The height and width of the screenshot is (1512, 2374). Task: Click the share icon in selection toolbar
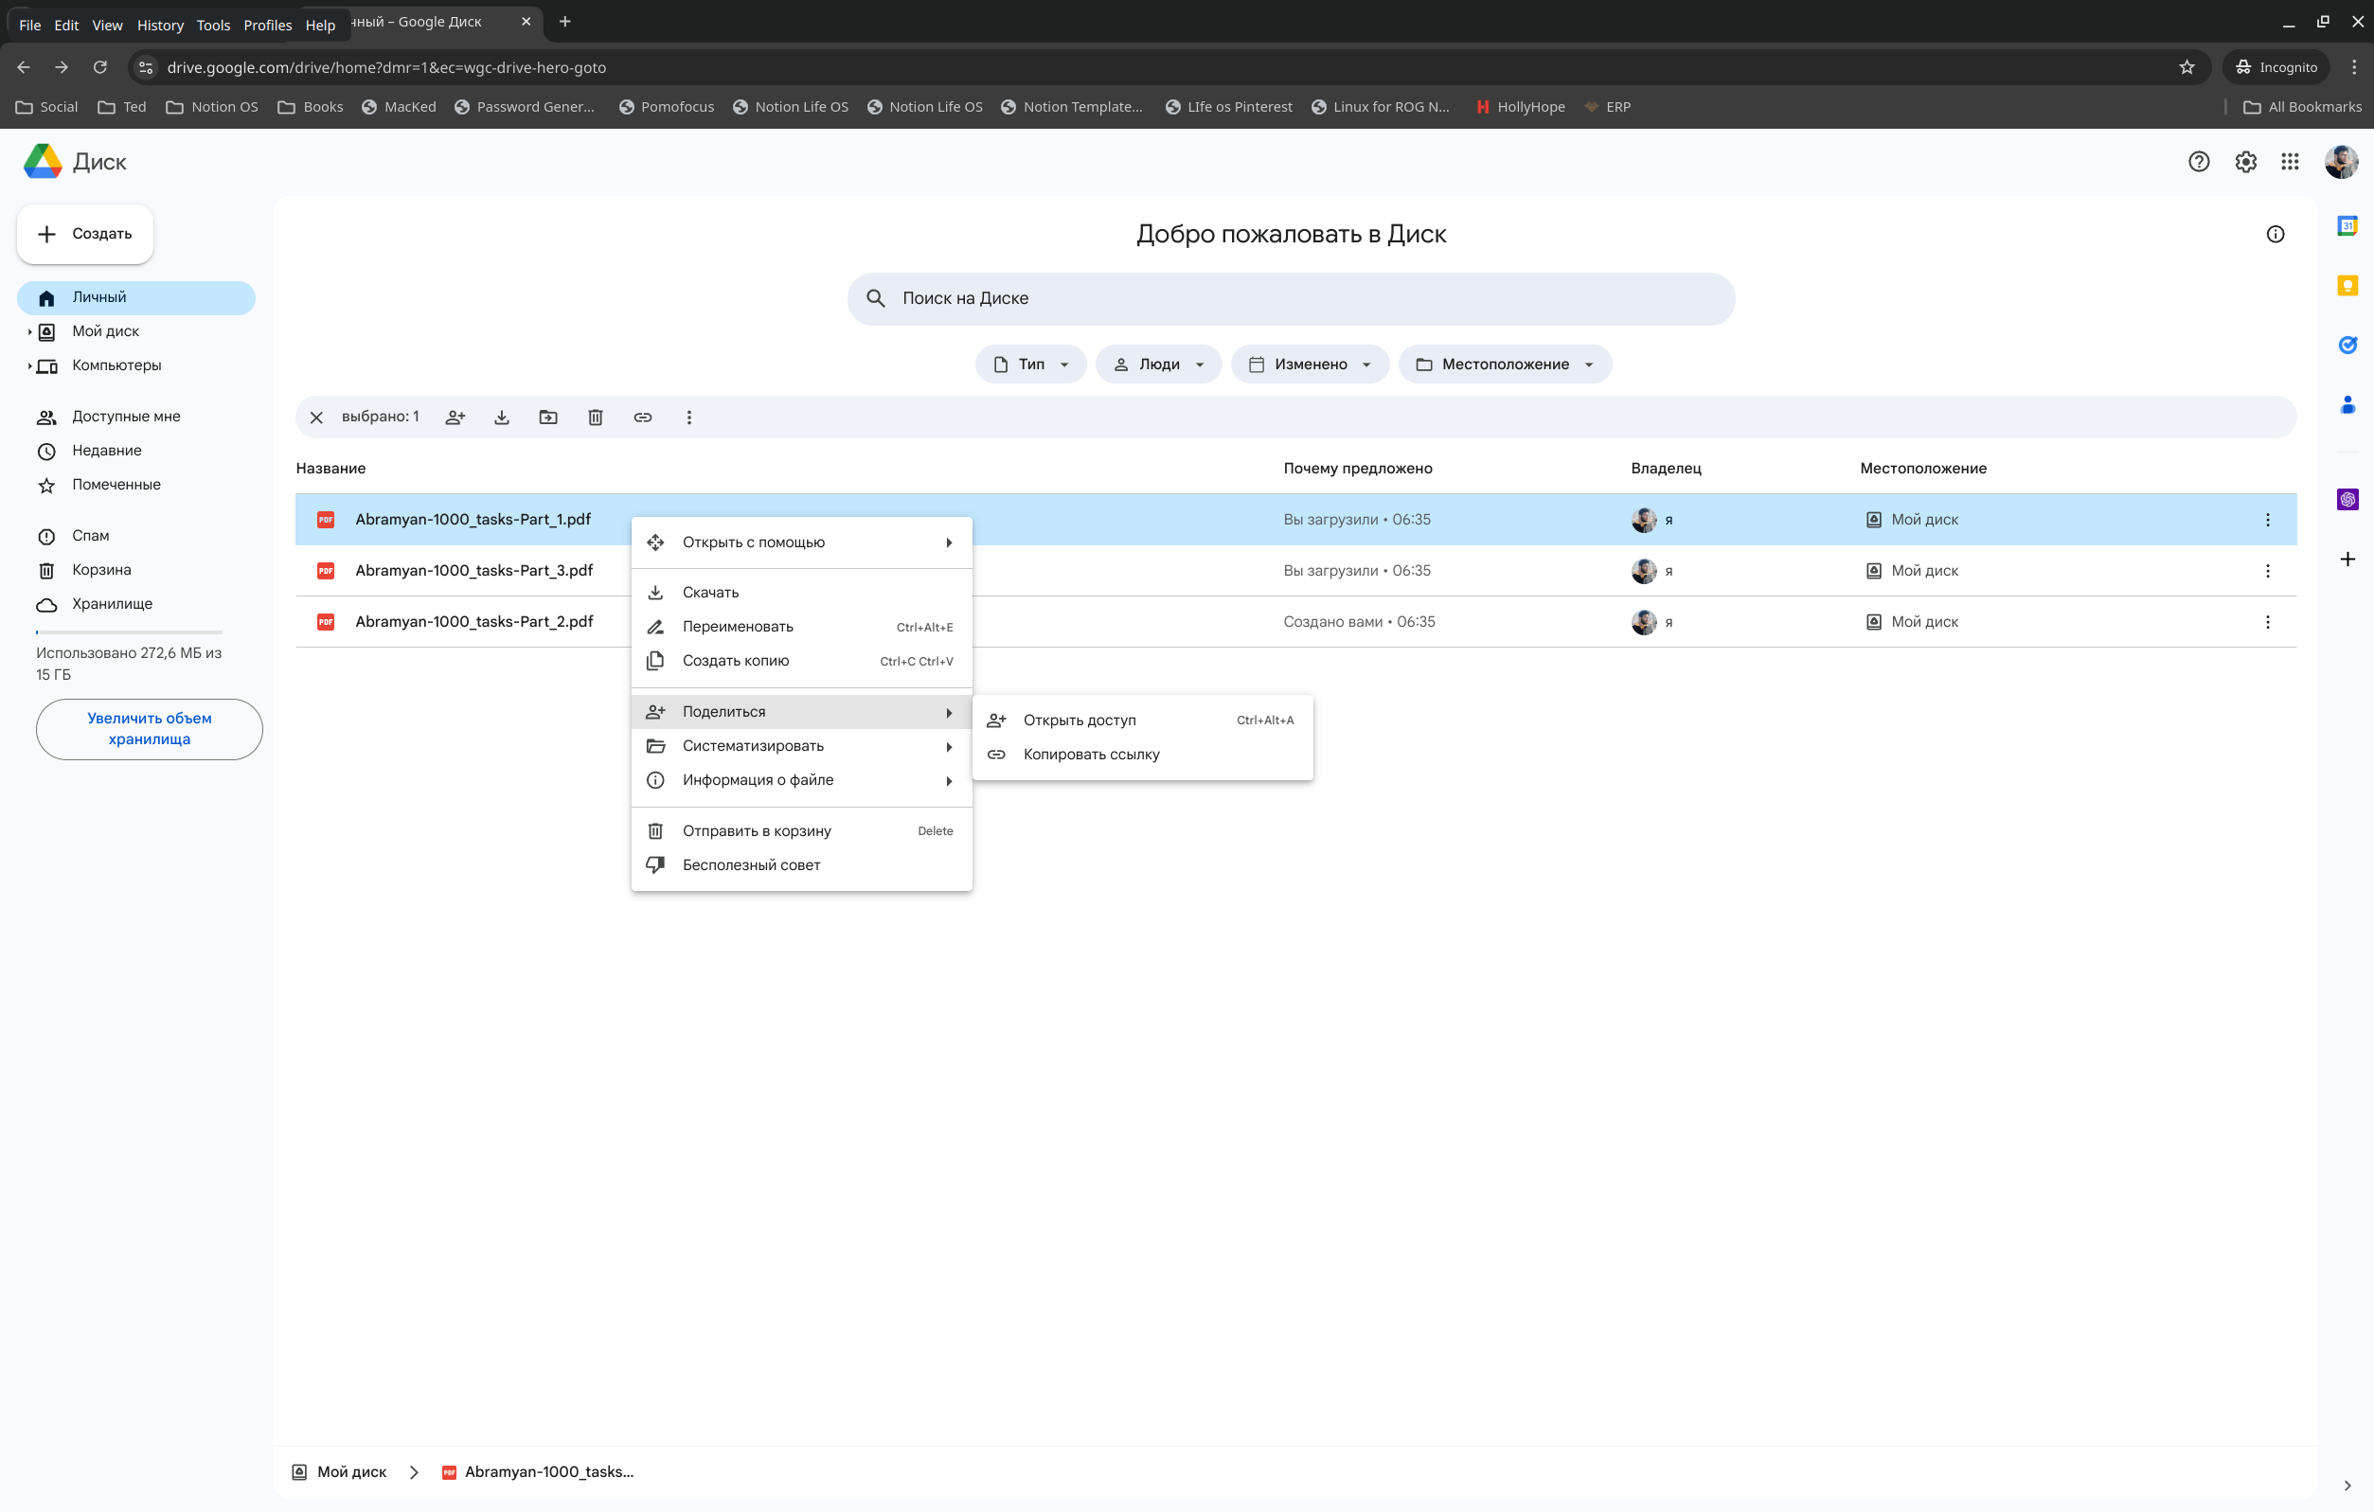[x=455, y=417]
